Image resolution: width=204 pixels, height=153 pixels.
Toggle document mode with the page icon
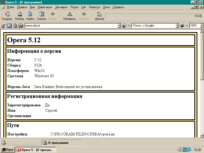click(x=15, y=25)
